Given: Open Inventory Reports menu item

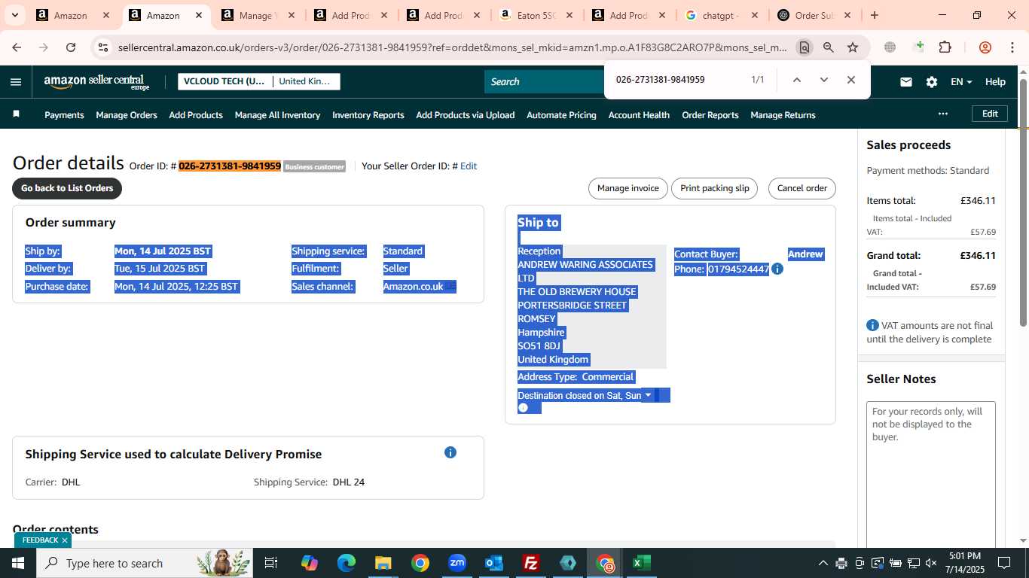Looking at the screenshot, I should point(368,115).
